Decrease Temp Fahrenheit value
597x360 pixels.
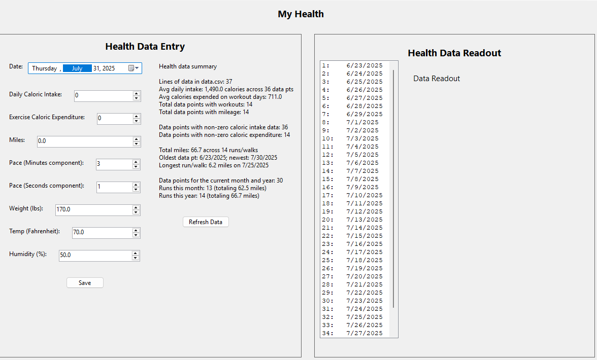(136, 235)
